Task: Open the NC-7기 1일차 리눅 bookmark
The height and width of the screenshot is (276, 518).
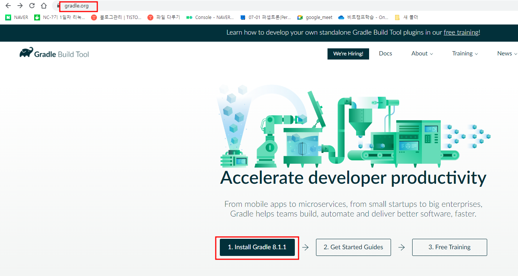Action: click(x=59, y=17)
